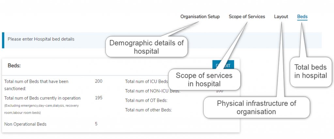The image size is (334, 139).
Task: Click the Non Operational Beds label
Action: tap(25, 124)
